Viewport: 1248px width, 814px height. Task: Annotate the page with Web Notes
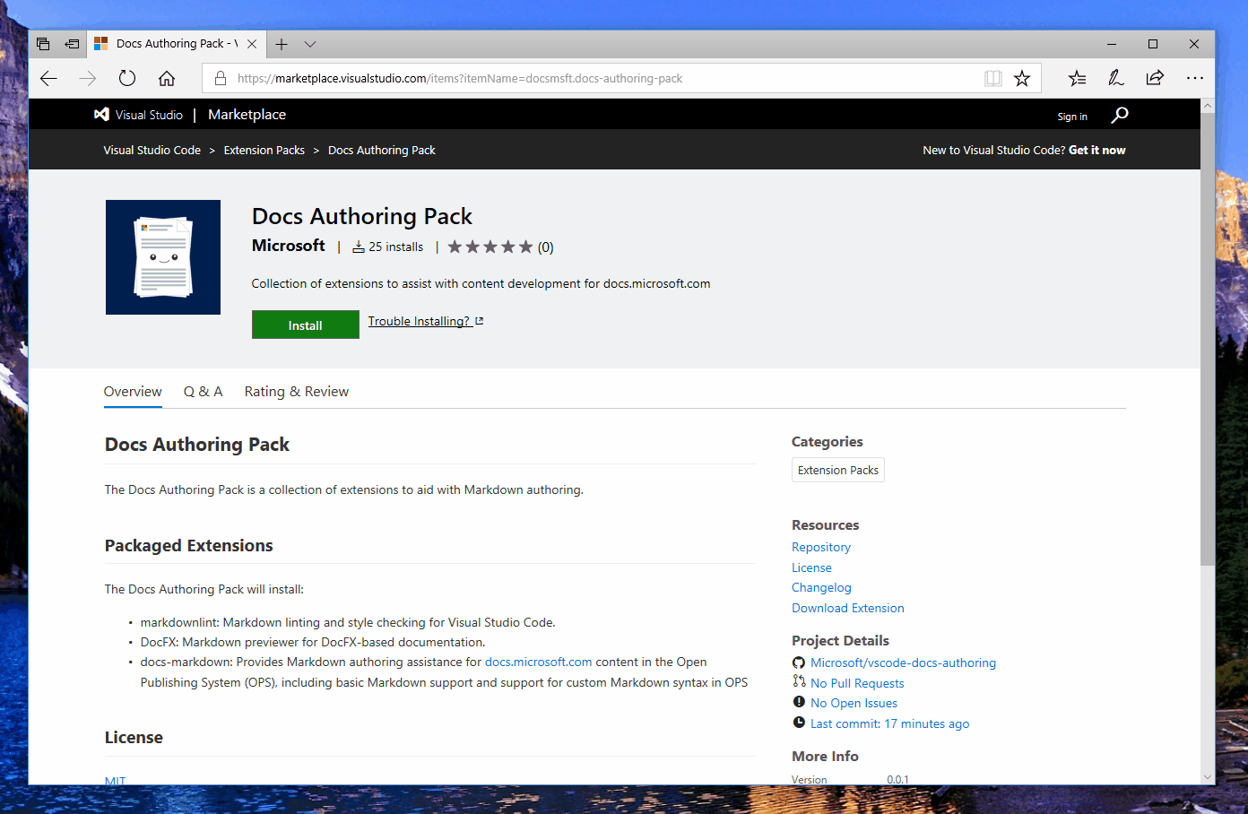coord(1115,78)
